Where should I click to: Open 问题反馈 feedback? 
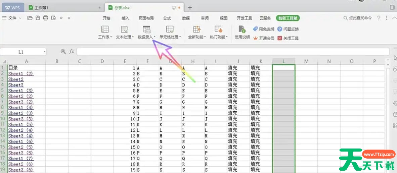(288, 29)
